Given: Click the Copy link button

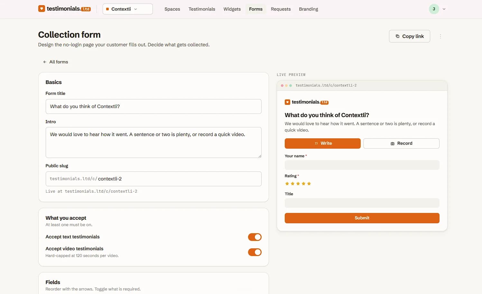Looking at the screenshot, I should coord(410,36).
